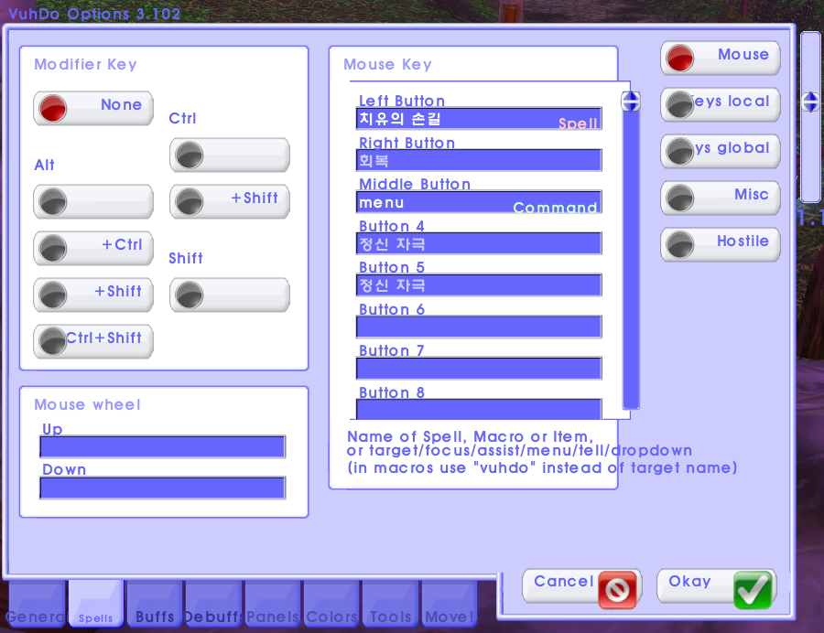Open the General tab
Viewport: 824px width, 633px height.
pos(37,604)
